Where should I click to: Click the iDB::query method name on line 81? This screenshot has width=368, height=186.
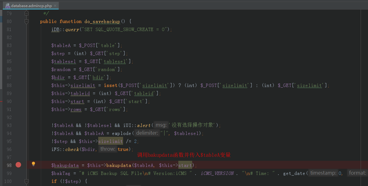72,29
